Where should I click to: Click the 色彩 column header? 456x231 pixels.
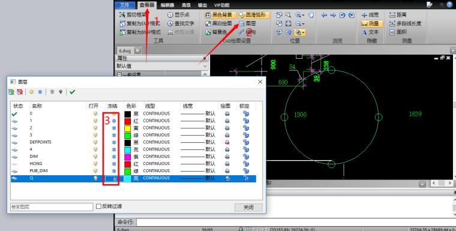(131, 106)
